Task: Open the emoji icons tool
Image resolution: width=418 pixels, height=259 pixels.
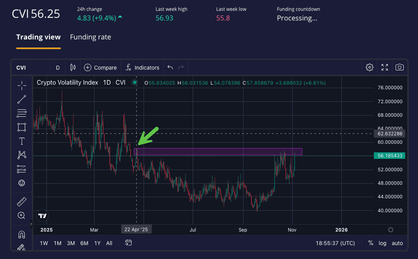Action: pyautogui.click(x=22, y=183)
